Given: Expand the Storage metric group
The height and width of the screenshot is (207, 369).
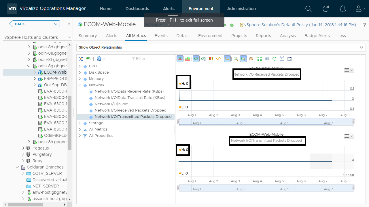Looking at the screenshot, I should coord(80,123).
